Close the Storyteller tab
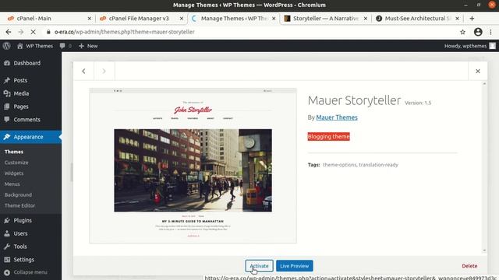Viewport: 499px width, 280px height. 366,19
